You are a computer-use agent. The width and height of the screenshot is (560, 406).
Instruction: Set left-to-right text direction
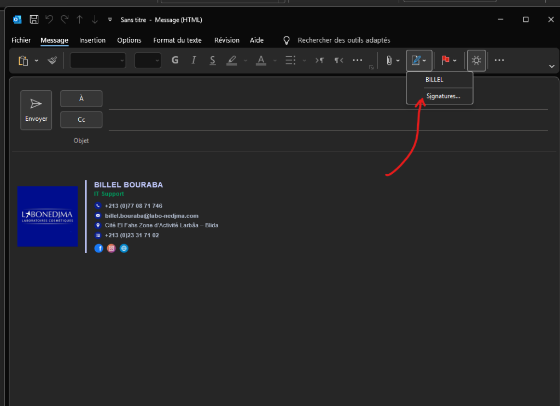click(319, 60)
